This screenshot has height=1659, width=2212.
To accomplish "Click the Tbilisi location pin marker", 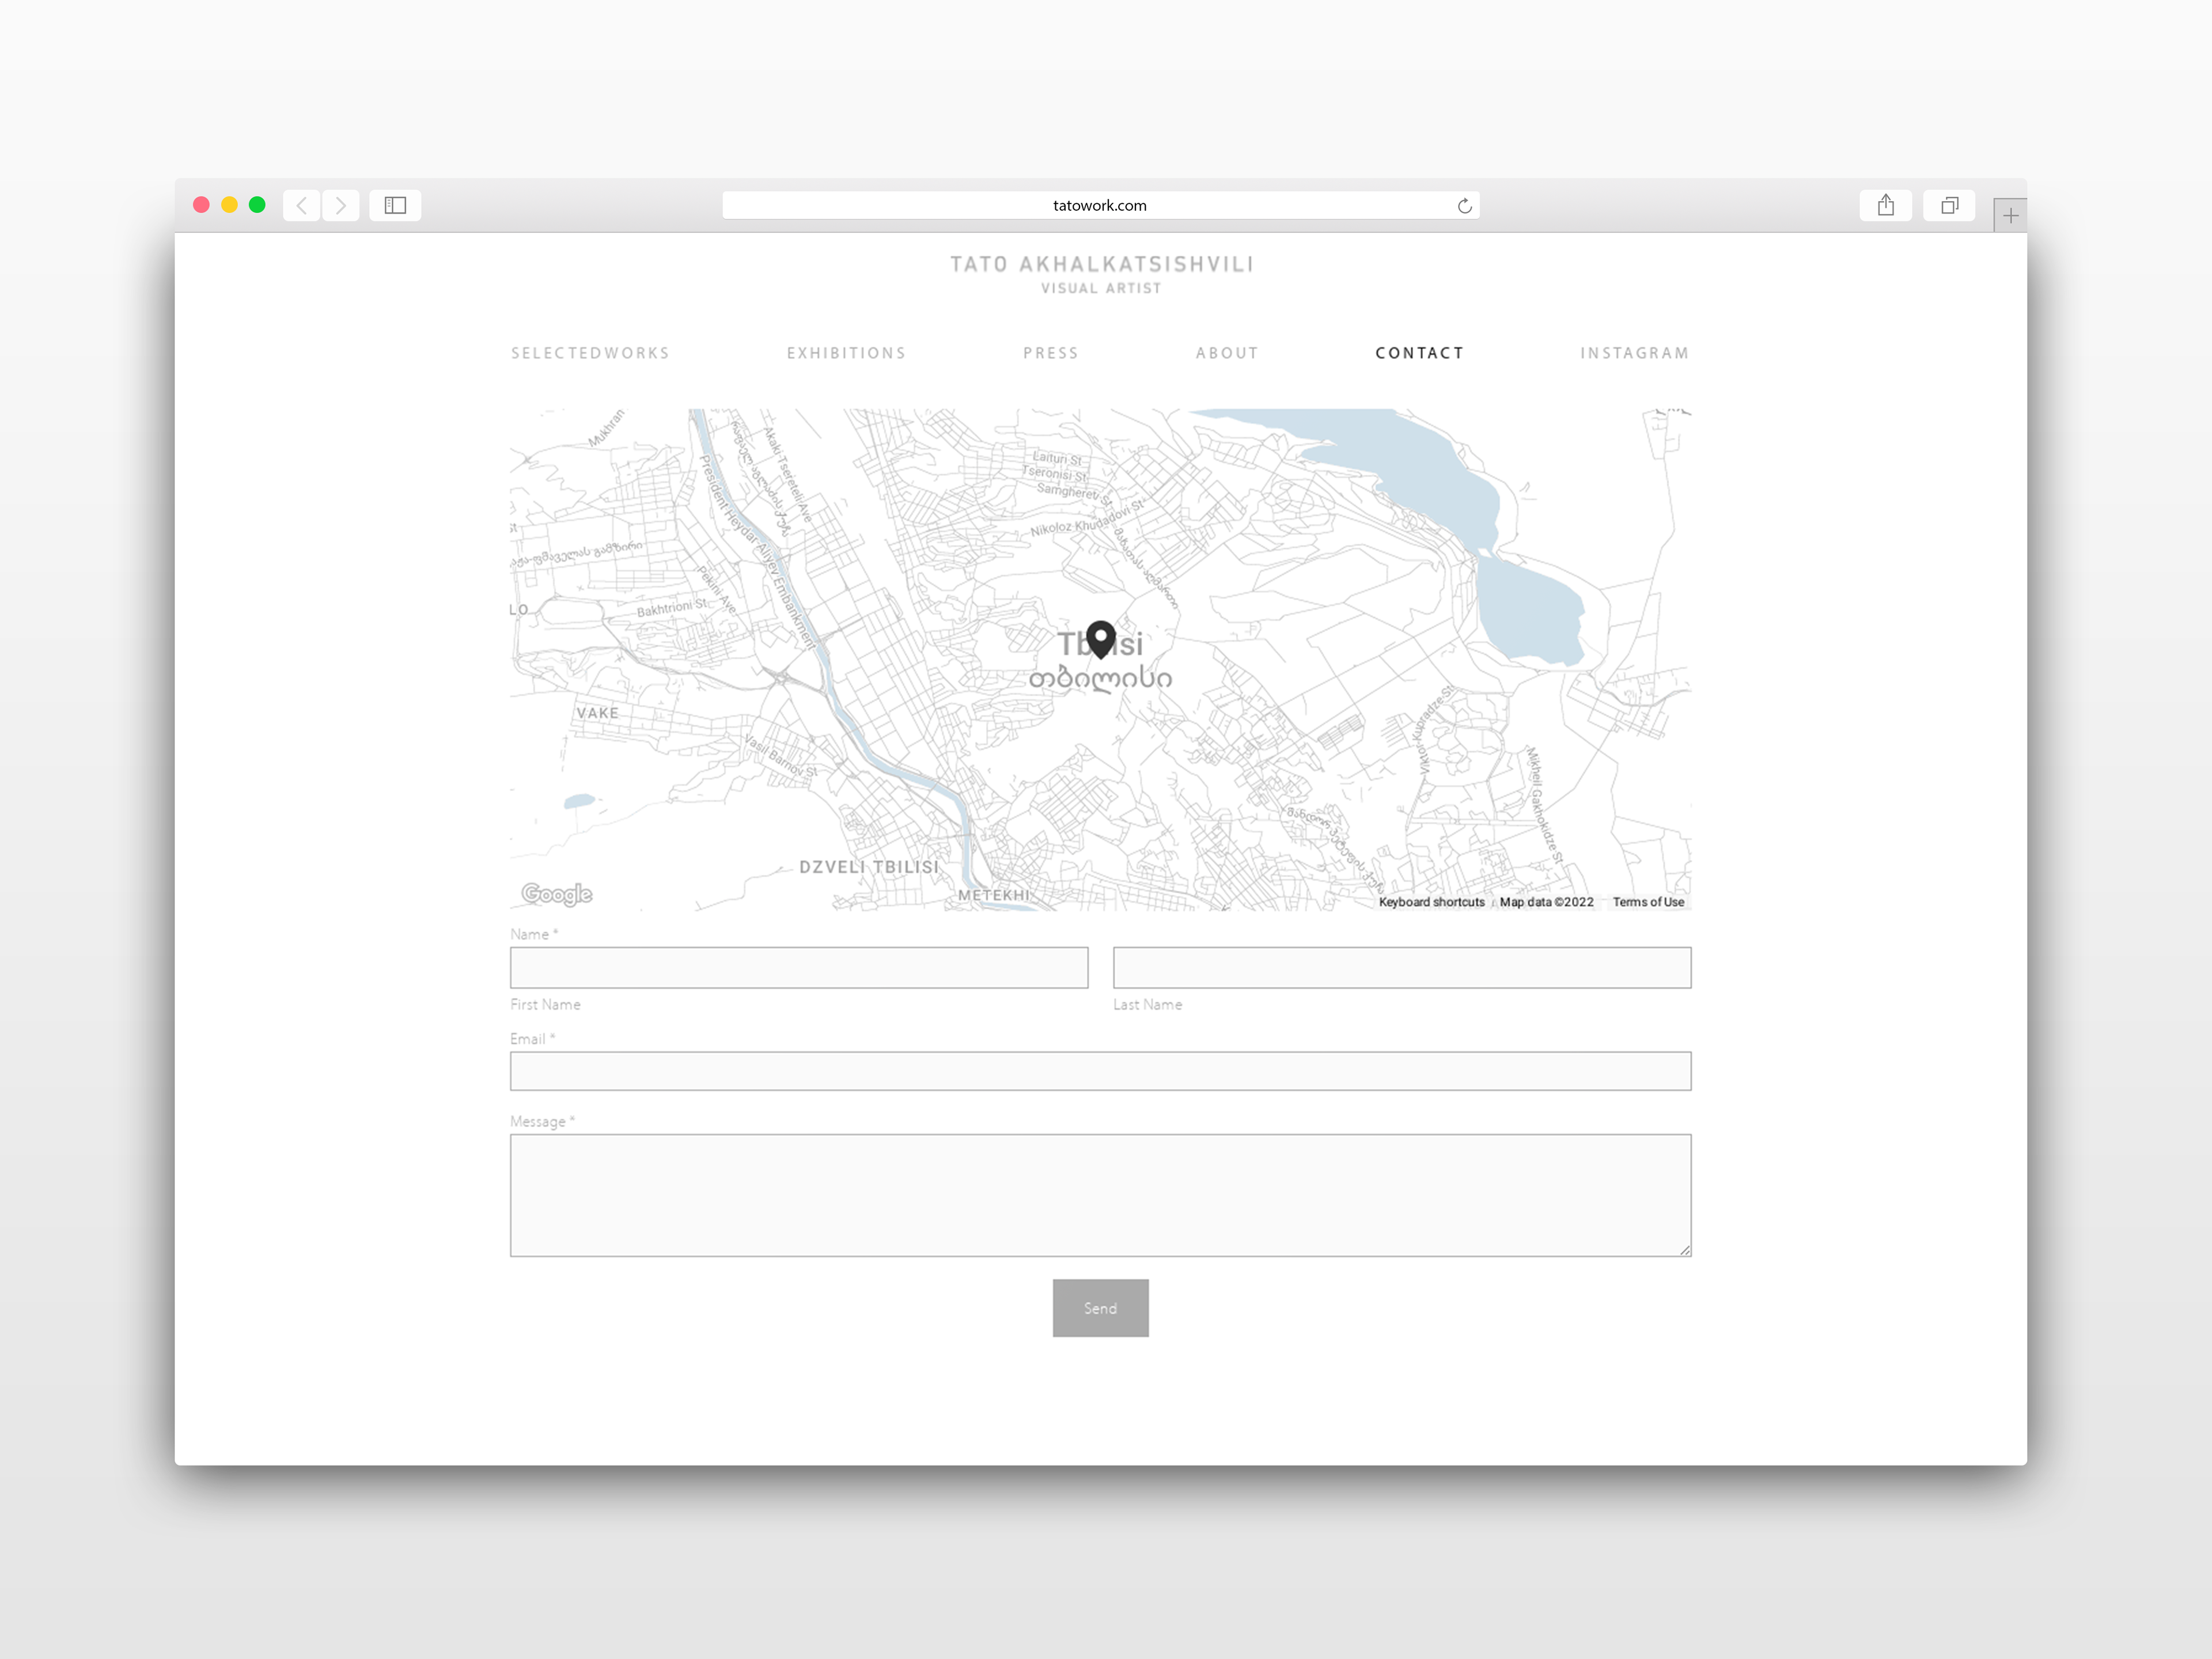I will pyautogui.click(x=1100, y=638).
